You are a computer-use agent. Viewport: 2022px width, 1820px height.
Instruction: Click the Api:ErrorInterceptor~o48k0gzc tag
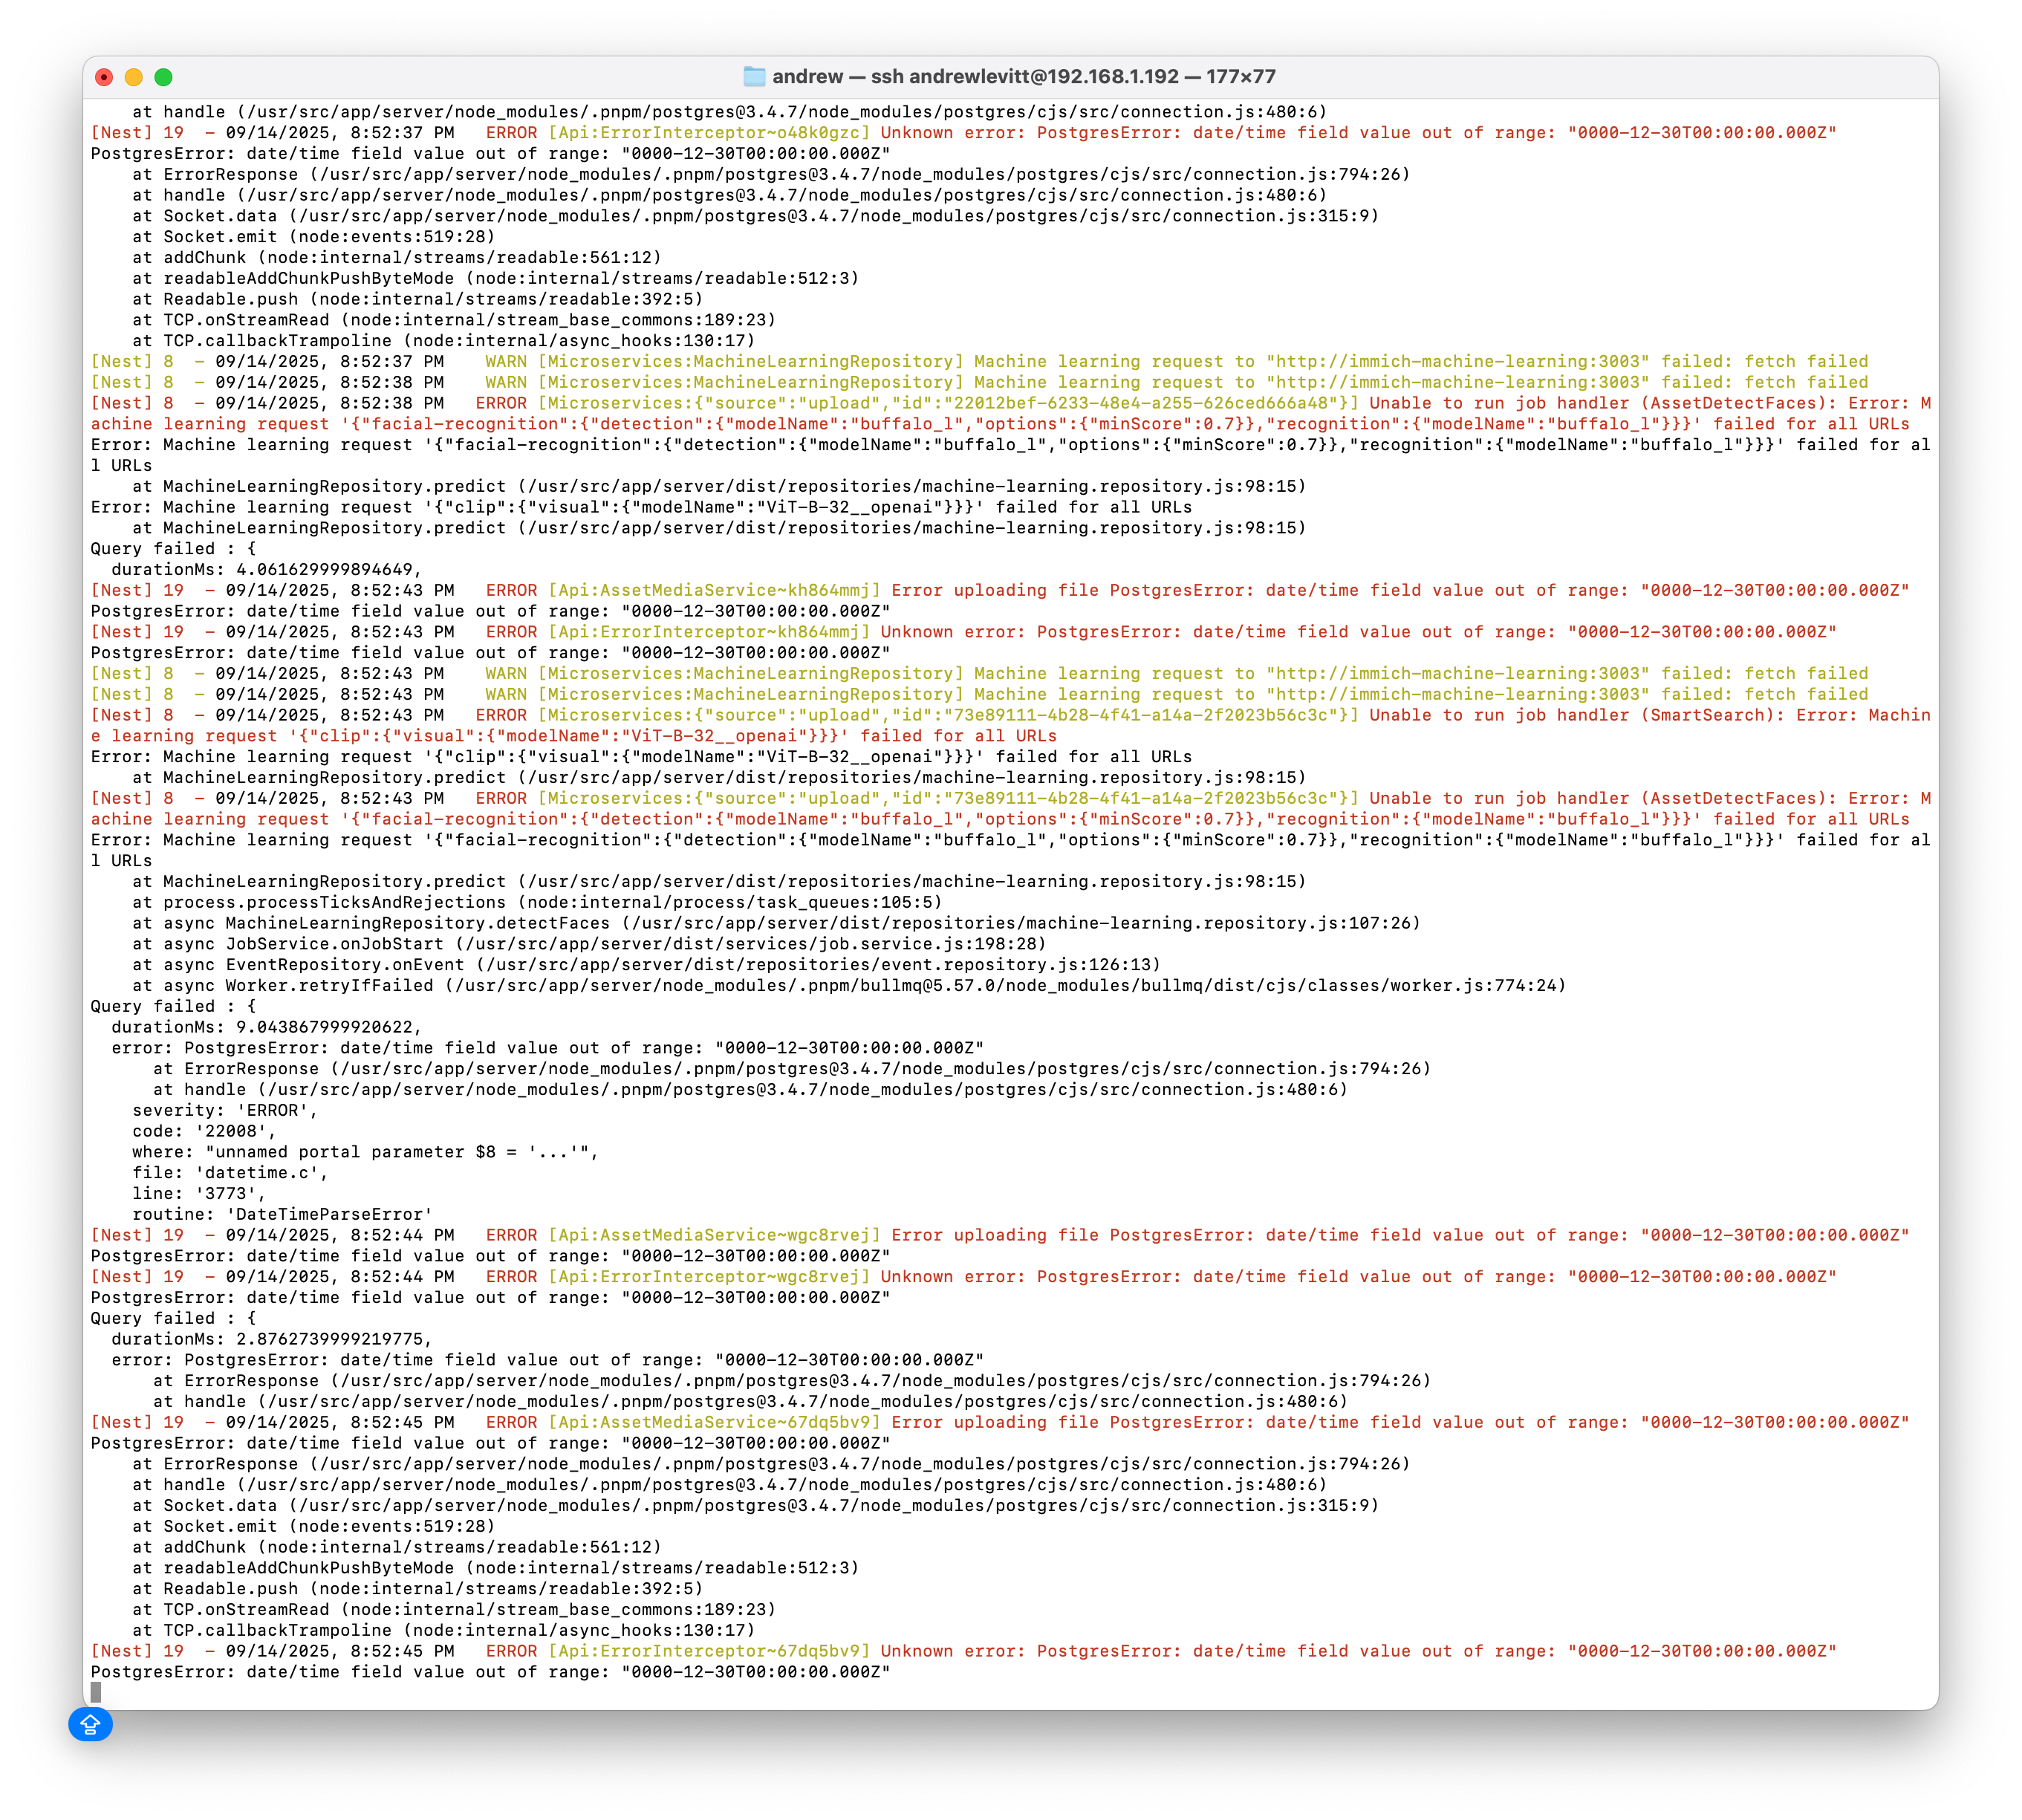[708, 133]
